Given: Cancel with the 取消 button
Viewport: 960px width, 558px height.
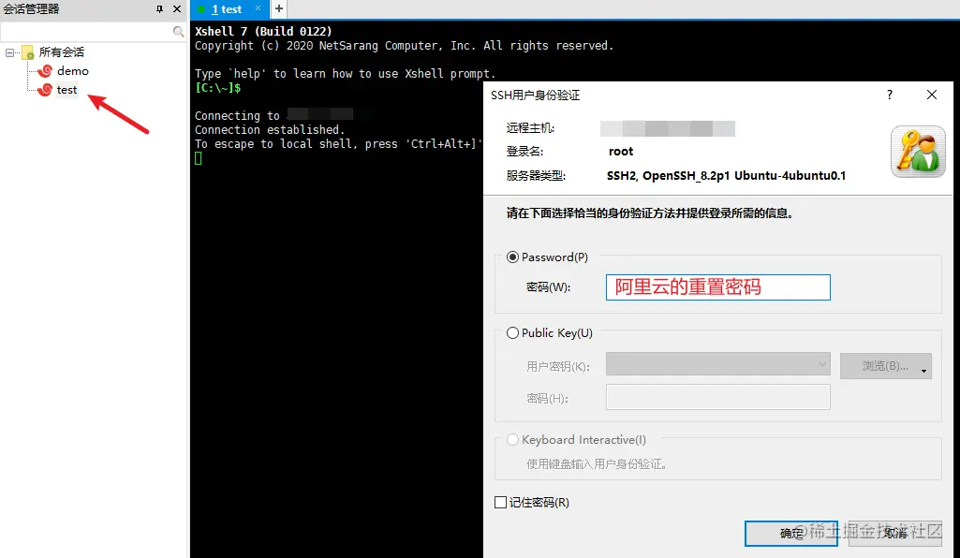Looking at the screenshot, I should coord(895,534).
